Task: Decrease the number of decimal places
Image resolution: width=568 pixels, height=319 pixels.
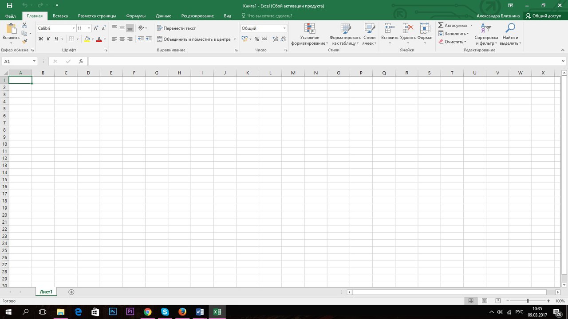Action: coord(283,39)
